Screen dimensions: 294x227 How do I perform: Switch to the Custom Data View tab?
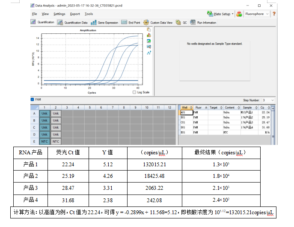coord(157,23)
